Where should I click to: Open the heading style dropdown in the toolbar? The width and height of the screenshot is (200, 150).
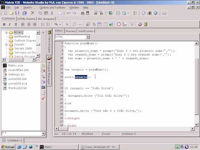60,25
